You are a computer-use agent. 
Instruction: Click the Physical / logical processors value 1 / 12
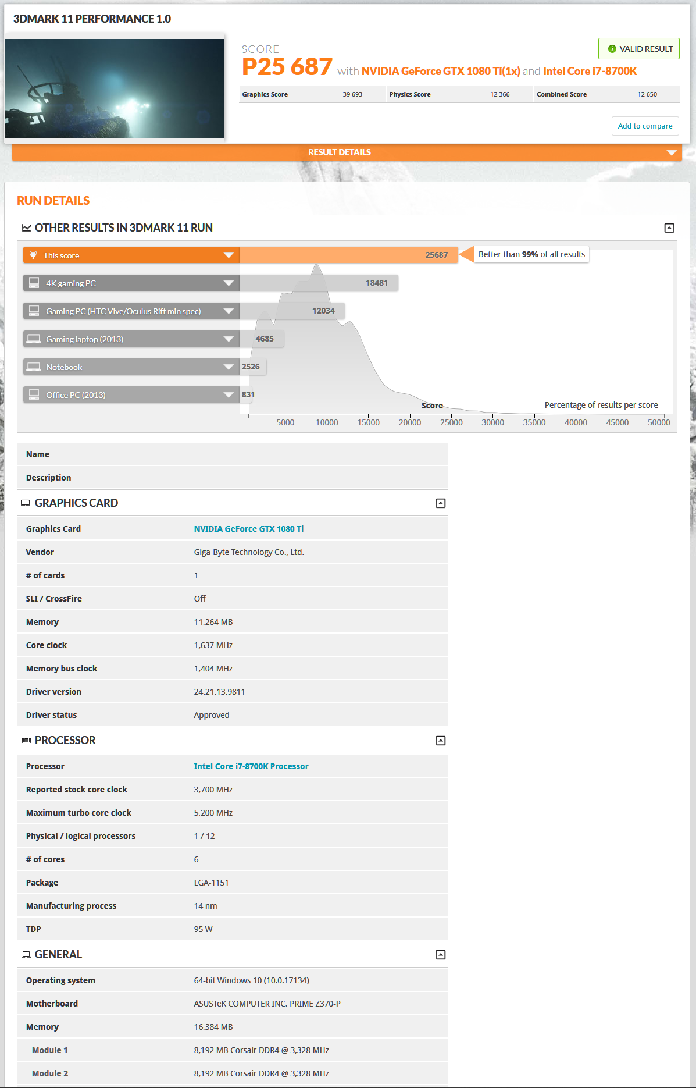tap(204, 836)
